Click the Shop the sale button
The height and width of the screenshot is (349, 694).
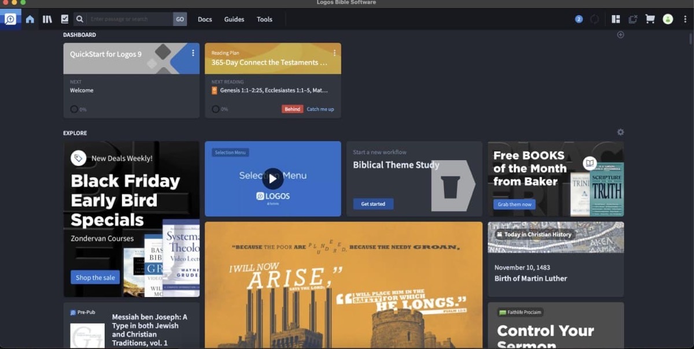[95, 277]
